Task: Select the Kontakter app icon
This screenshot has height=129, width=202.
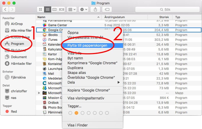Action: (x=45, y=64)
